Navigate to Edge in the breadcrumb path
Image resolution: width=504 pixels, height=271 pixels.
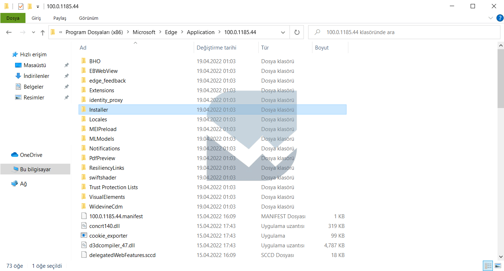click(x=171, y=32)
